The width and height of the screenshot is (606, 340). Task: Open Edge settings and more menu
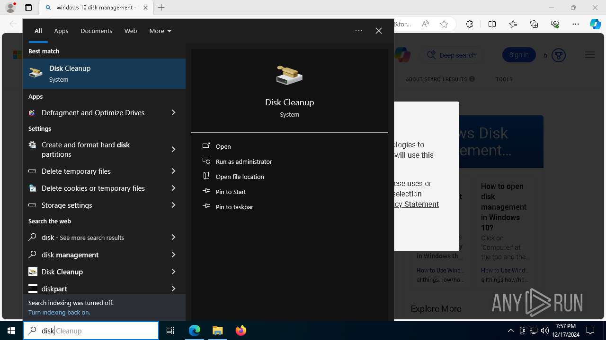tap(576, 24)
